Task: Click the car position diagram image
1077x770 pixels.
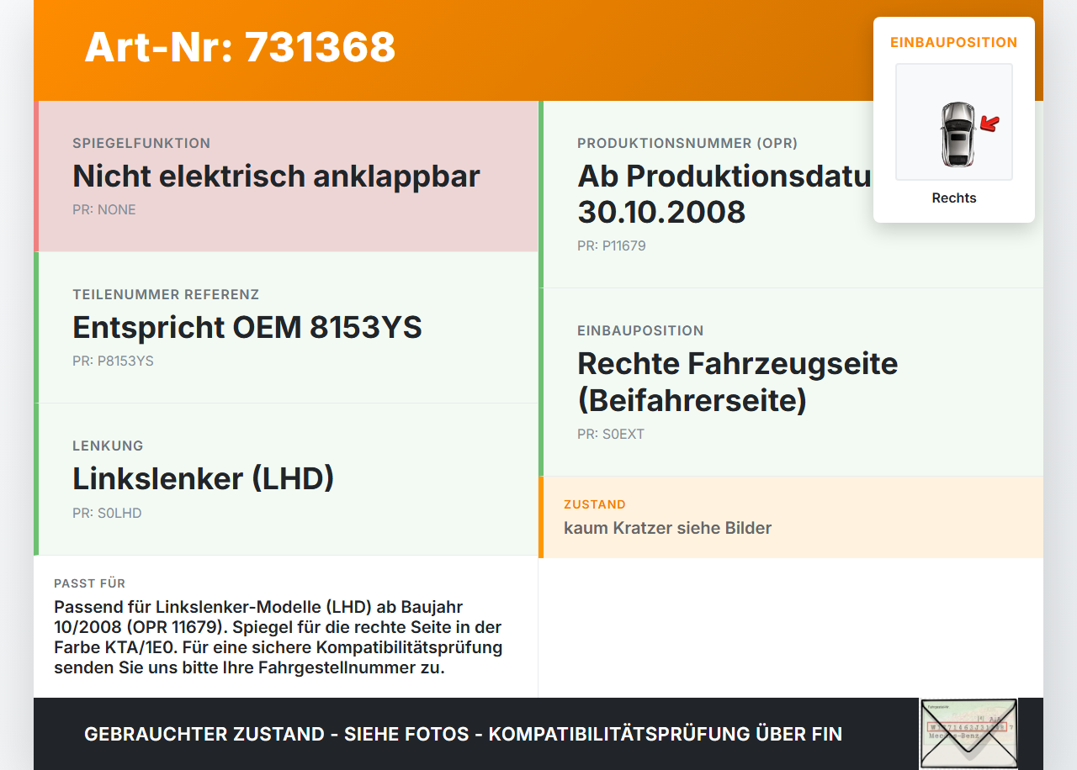Action: (954, 122)
